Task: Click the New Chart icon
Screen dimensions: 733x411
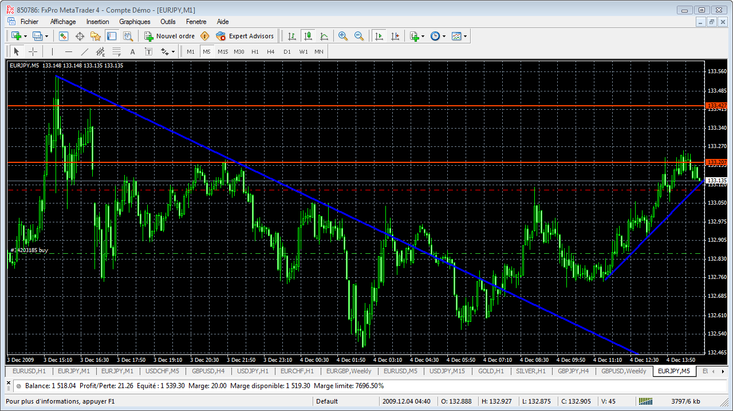Action: [15, 36]
